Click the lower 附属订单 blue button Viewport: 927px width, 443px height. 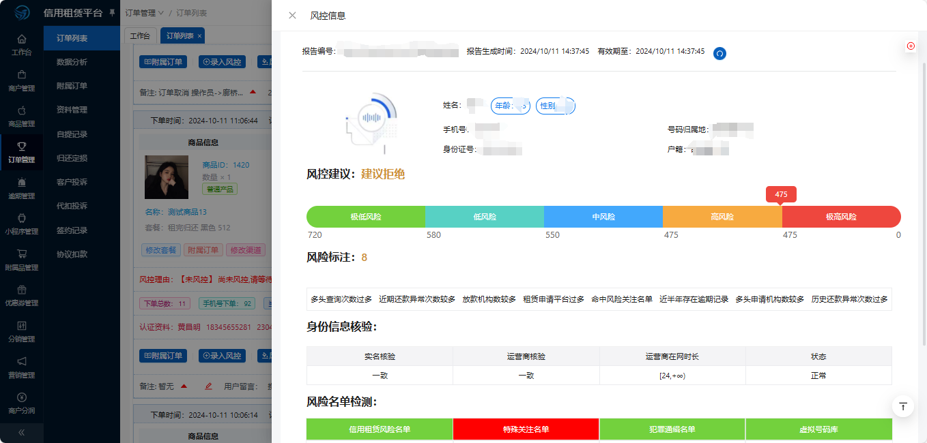[x=163, y=356]
